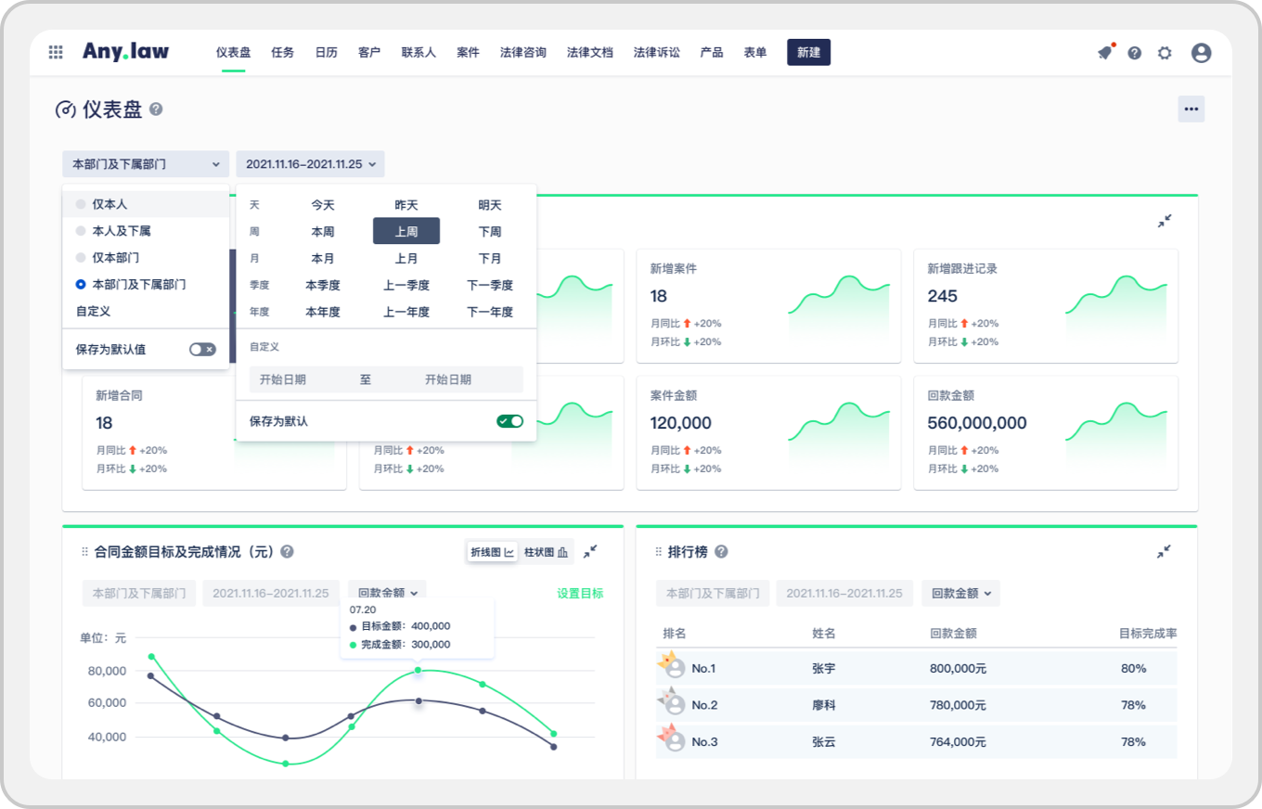Click the 设置目标 link
Screen dimensions: 1262x809
coord(580,594)
